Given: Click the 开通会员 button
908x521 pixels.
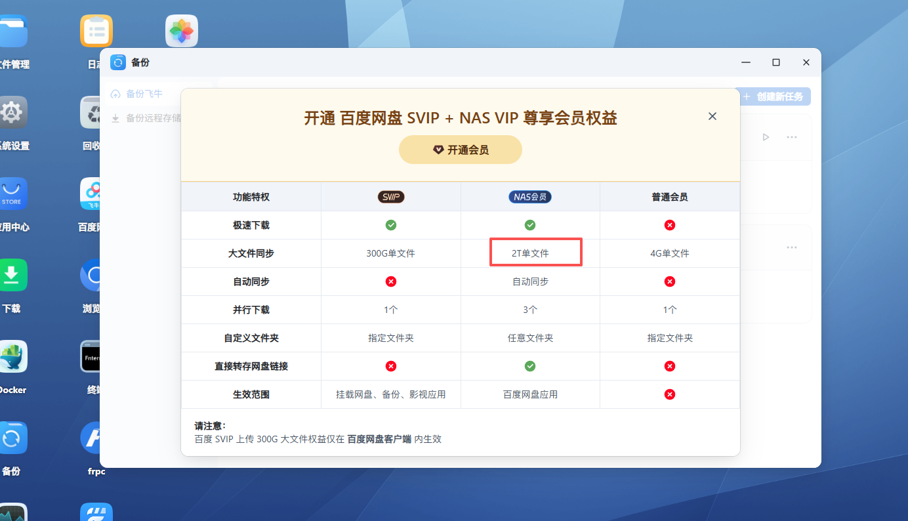Looking at the screenshot, I should coord(461,150).
